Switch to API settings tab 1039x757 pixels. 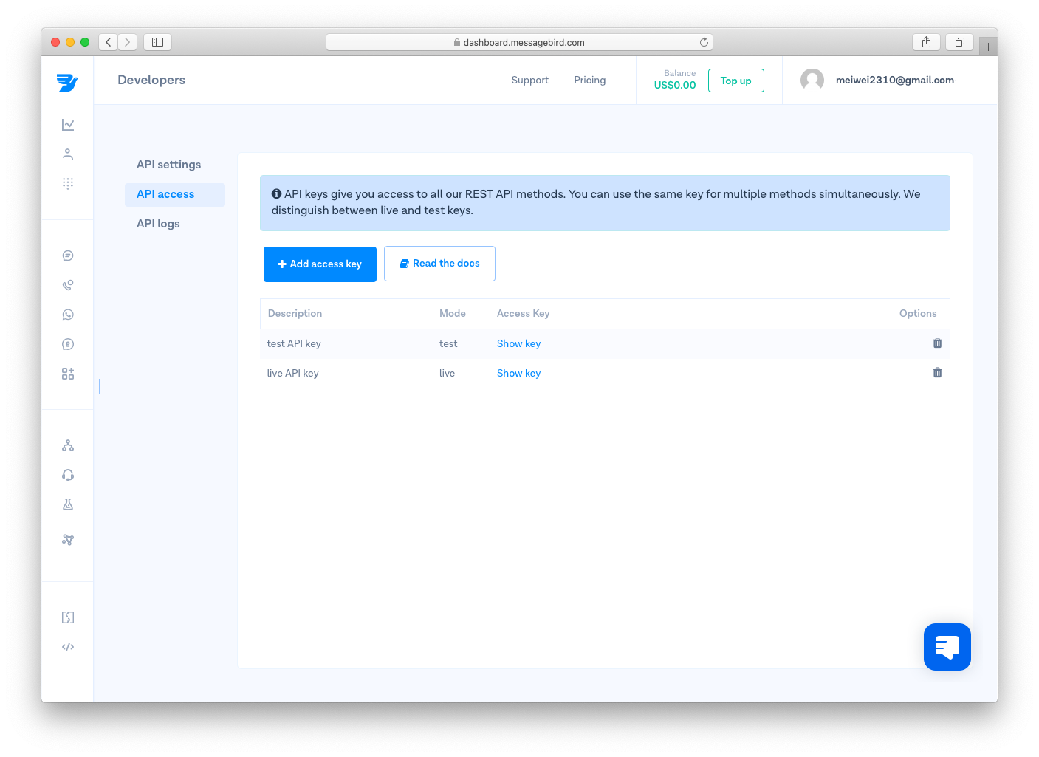click(168, 165)
